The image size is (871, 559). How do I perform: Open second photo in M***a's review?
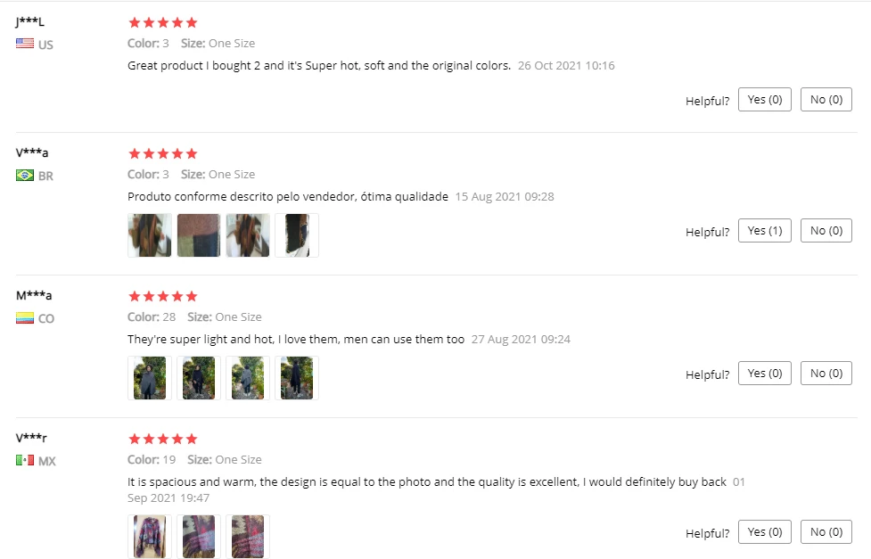point(198,378)
